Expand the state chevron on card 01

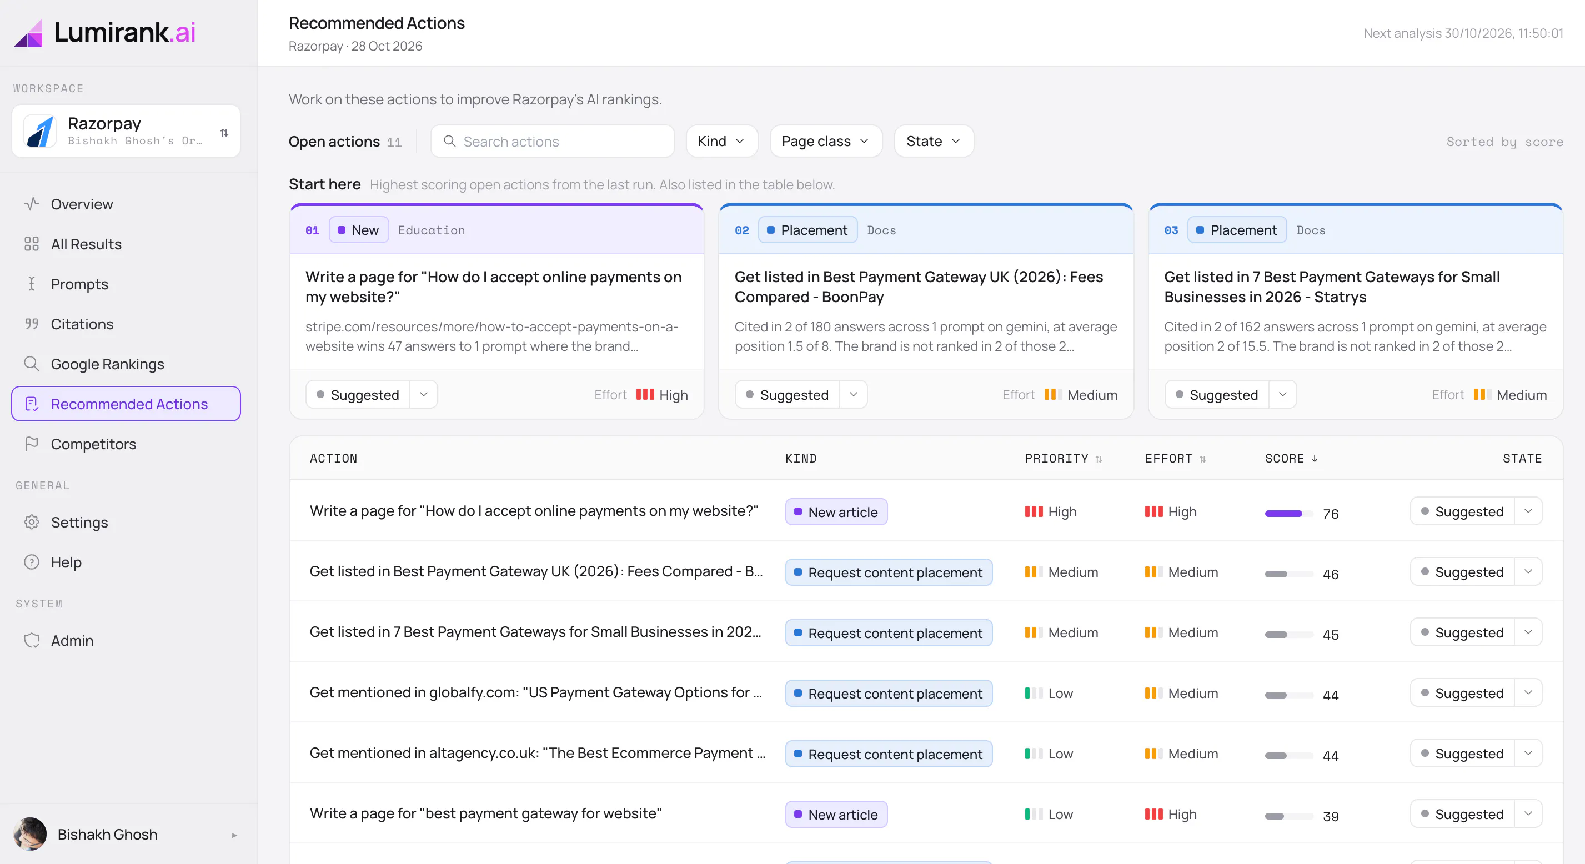click(423, 394)
